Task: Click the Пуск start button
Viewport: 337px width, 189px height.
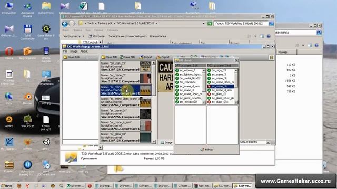Action: coord(7,186)
